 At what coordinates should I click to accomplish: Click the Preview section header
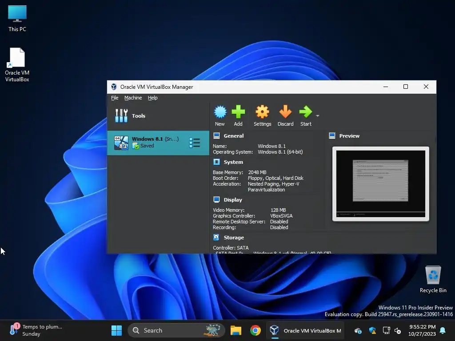(349, 136)
